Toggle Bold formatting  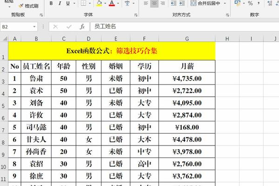(51, 3)
